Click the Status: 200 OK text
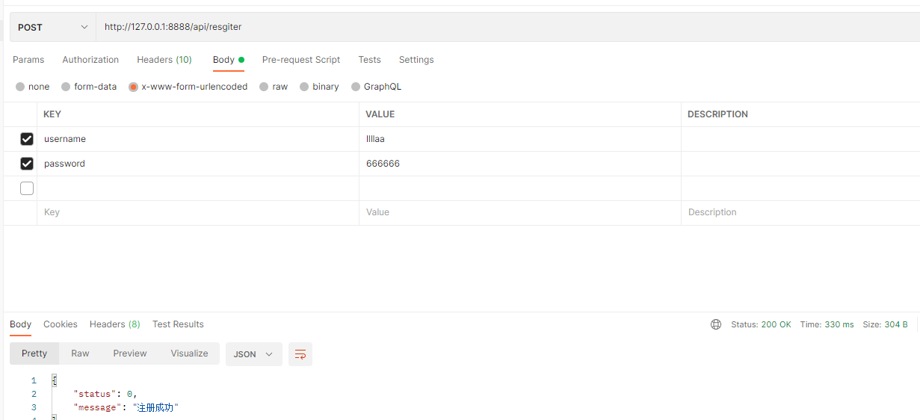 tap(761, 324)
